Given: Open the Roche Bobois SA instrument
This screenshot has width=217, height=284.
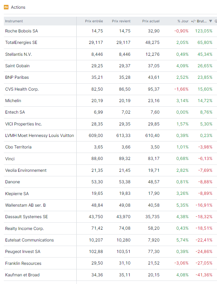Looking at the screenshot, I should click(x=22, y=31).
